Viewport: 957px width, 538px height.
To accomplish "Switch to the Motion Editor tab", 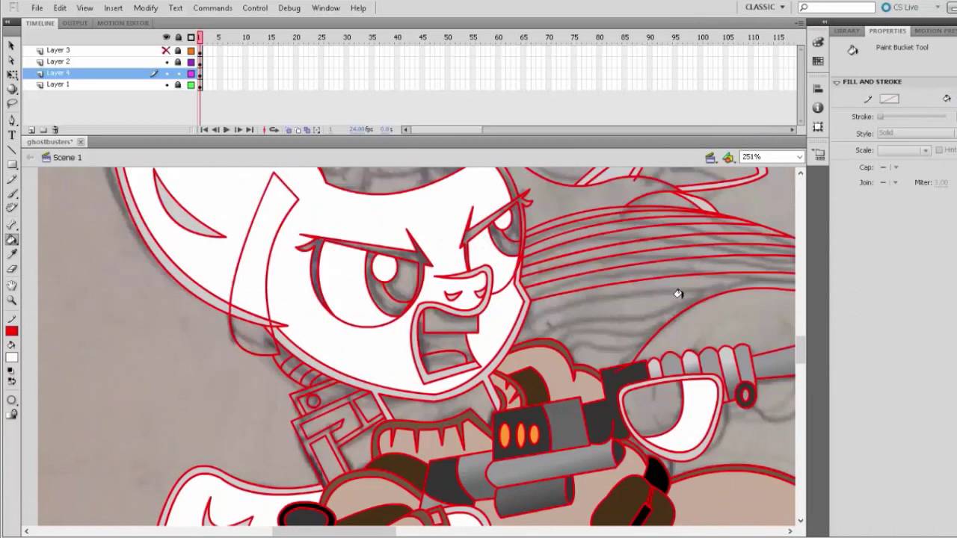I will [123, 23].
